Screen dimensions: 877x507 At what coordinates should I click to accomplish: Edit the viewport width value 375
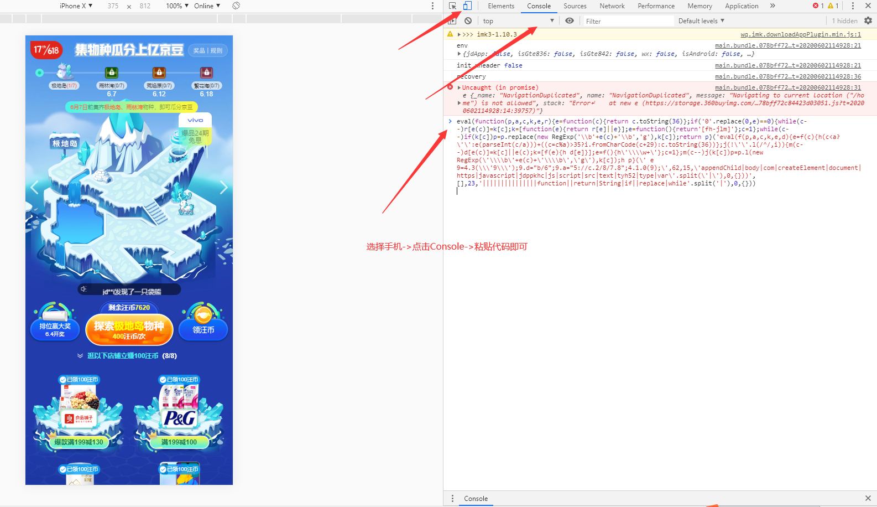pyautogui.click(x=113, y=6)
